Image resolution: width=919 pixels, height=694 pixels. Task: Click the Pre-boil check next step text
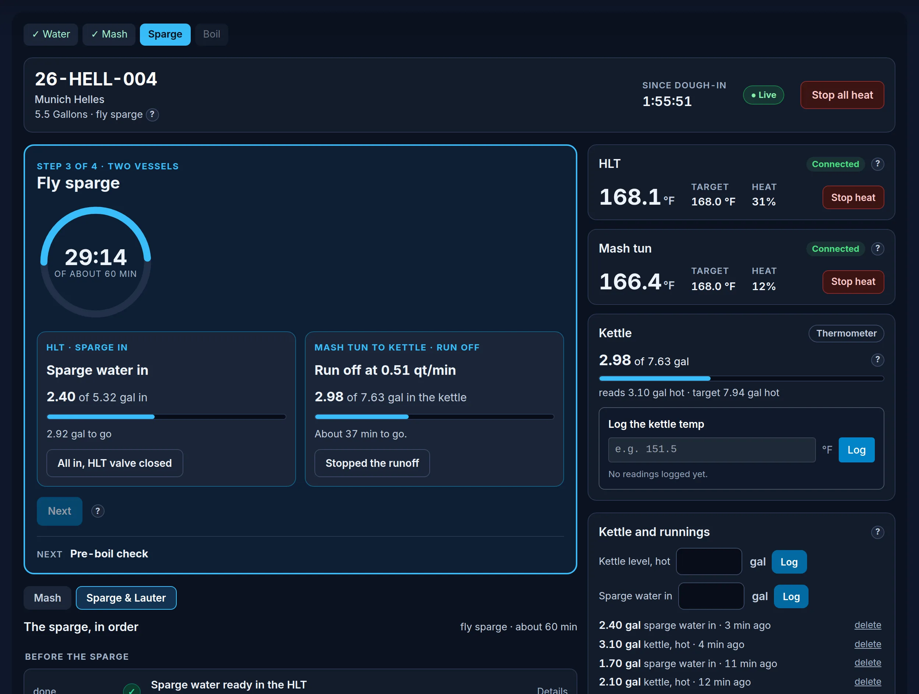tap(109, 554)
